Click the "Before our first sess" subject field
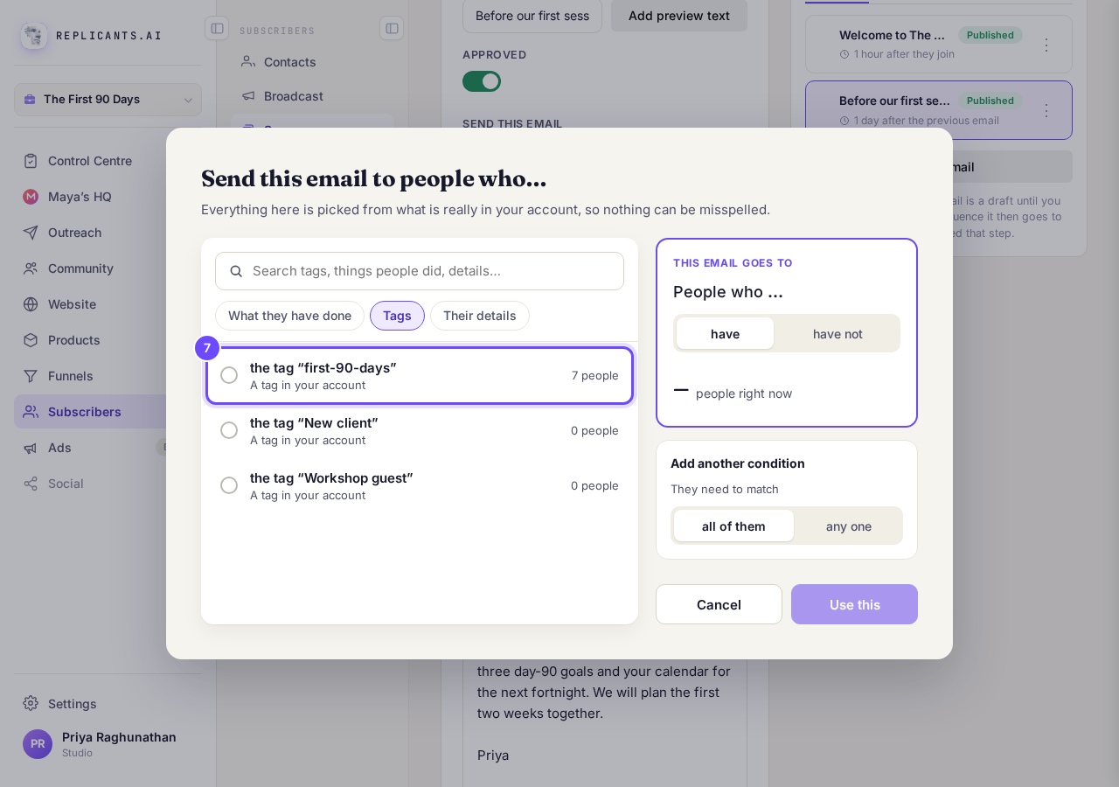The image size is (1119, 787). point(532,16)
